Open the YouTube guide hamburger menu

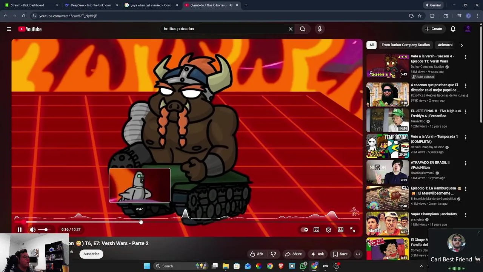(9, 29)
